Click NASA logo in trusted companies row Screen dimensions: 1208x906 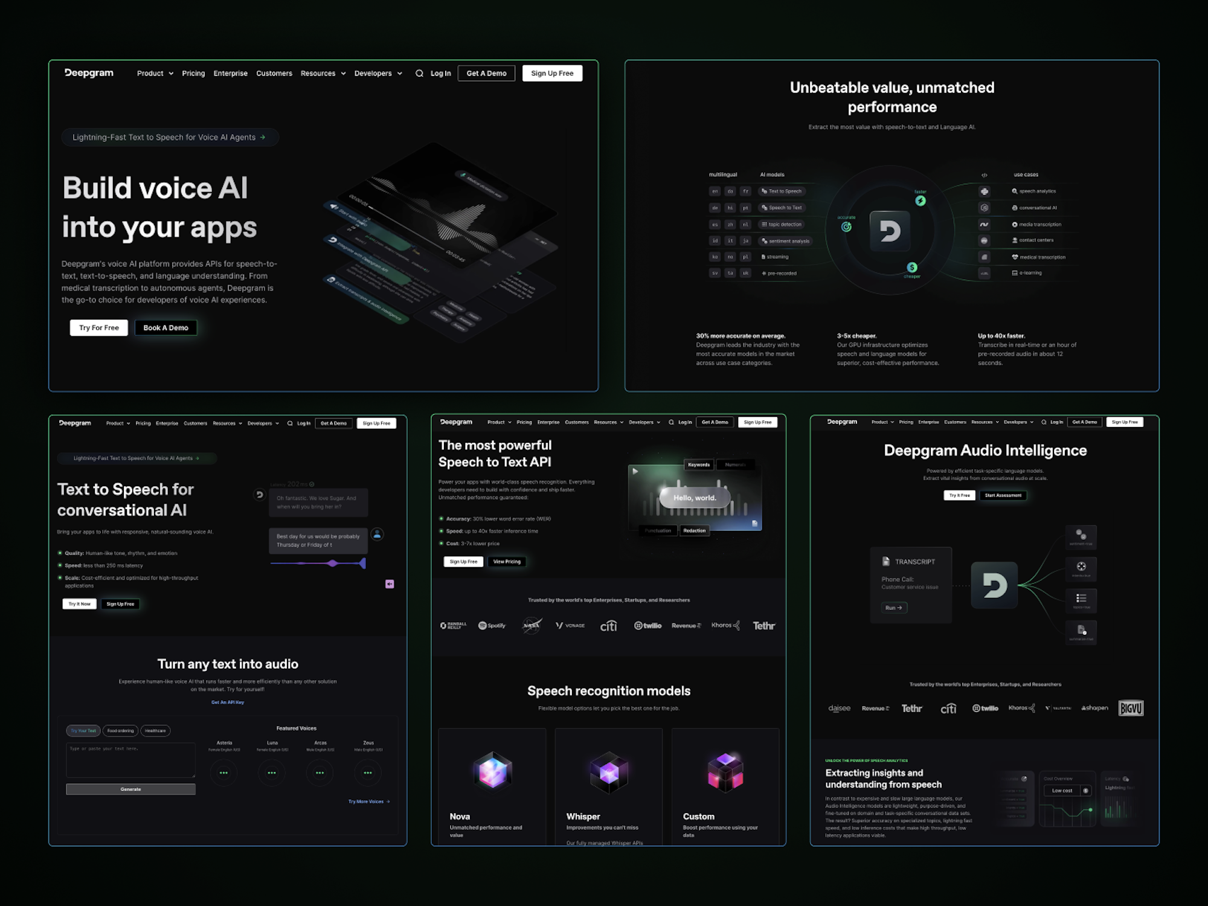[x=532, y=625]
